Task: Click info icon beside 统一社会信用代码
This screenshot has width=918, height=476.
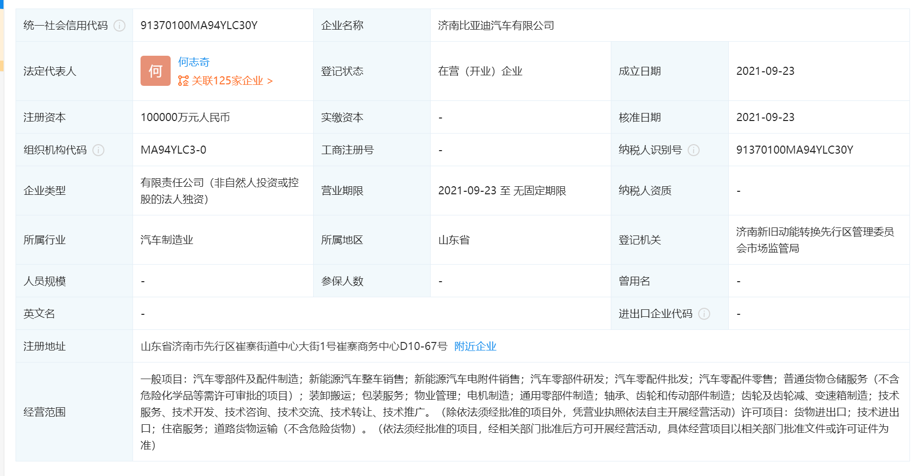Action: [119, 26]
